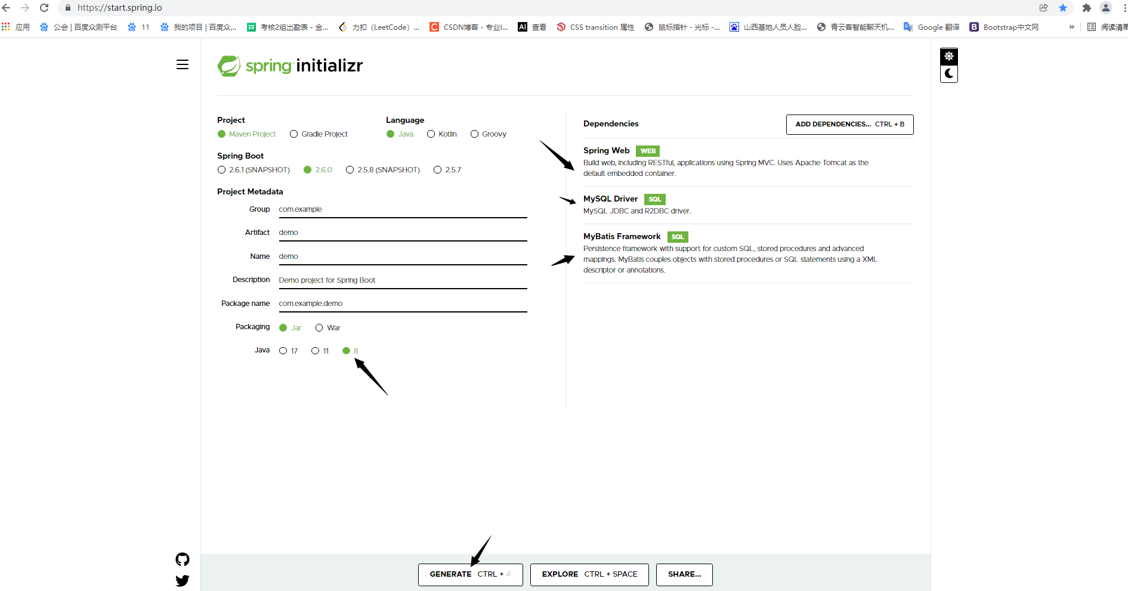This screenshot has width=1128, height=591.
Task: Open the hamburger side menu
Action: pyautogui.click(x=183, y=64)
